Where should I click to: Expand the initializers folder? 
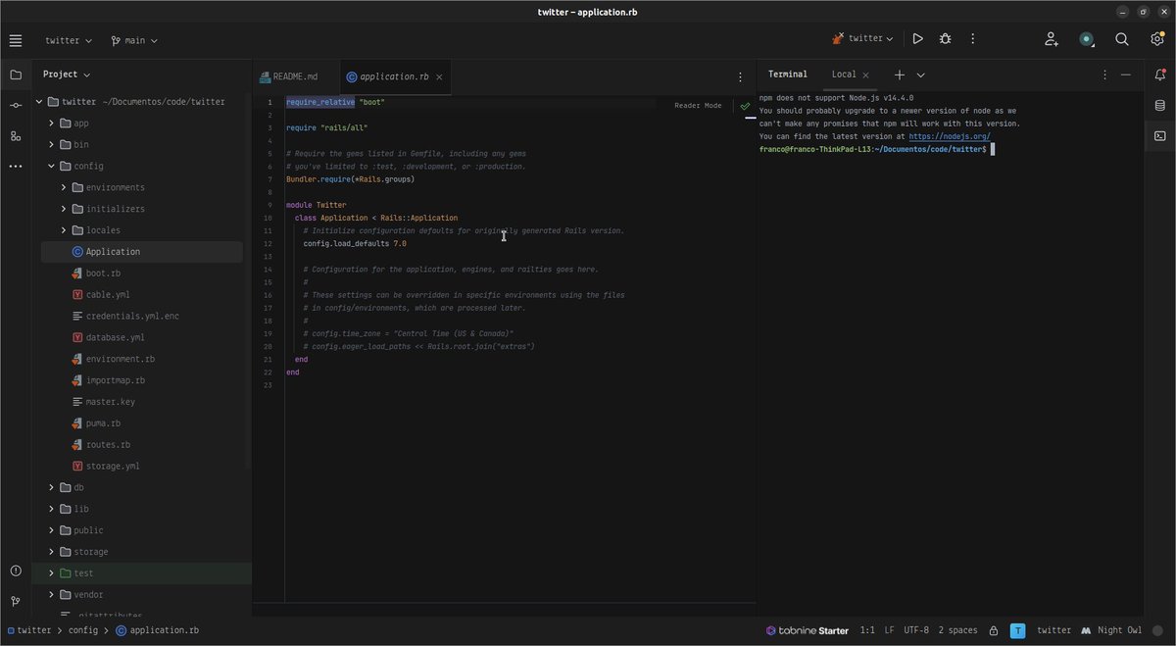64,209
